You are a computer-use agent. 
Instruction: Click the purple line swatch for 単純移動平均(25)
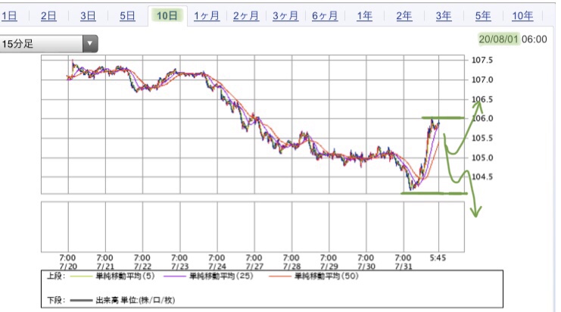point(175,276)
